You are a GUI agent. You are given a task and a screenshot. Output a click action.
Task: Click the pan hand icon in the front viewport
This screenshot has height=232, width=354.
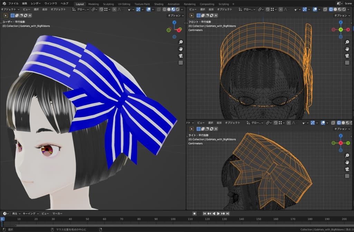(x=347, y=49)
